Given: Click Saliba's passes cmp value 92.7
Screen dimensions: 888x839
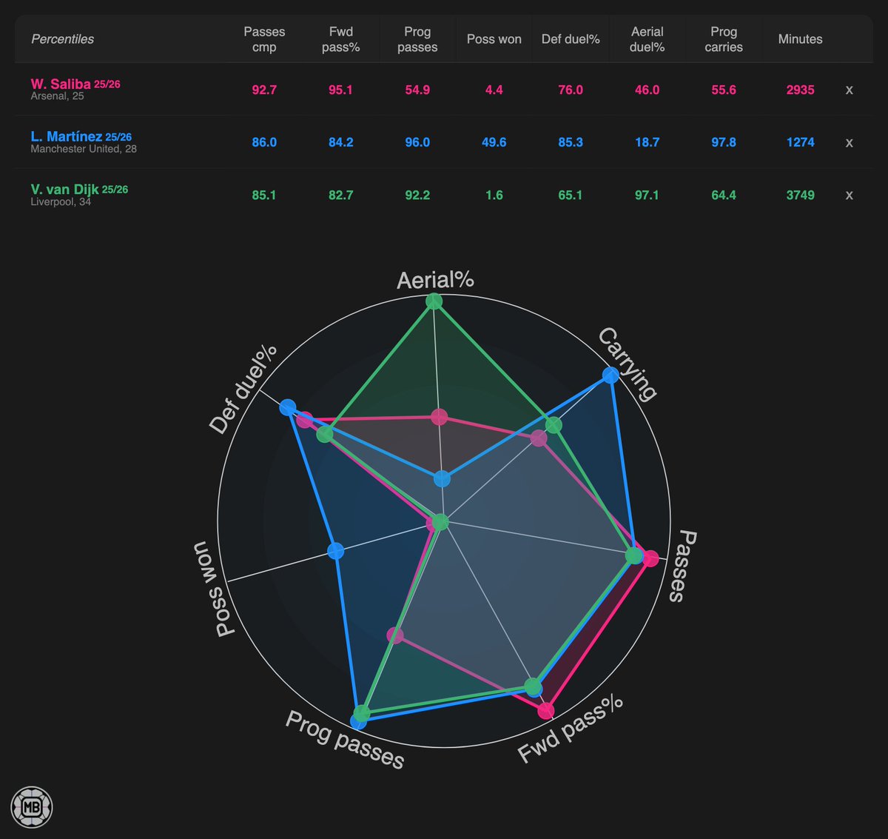Looking at the screenshot, I should coord(264,90).
